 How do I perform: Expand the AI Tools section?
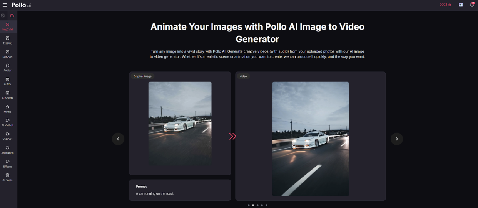7,177
